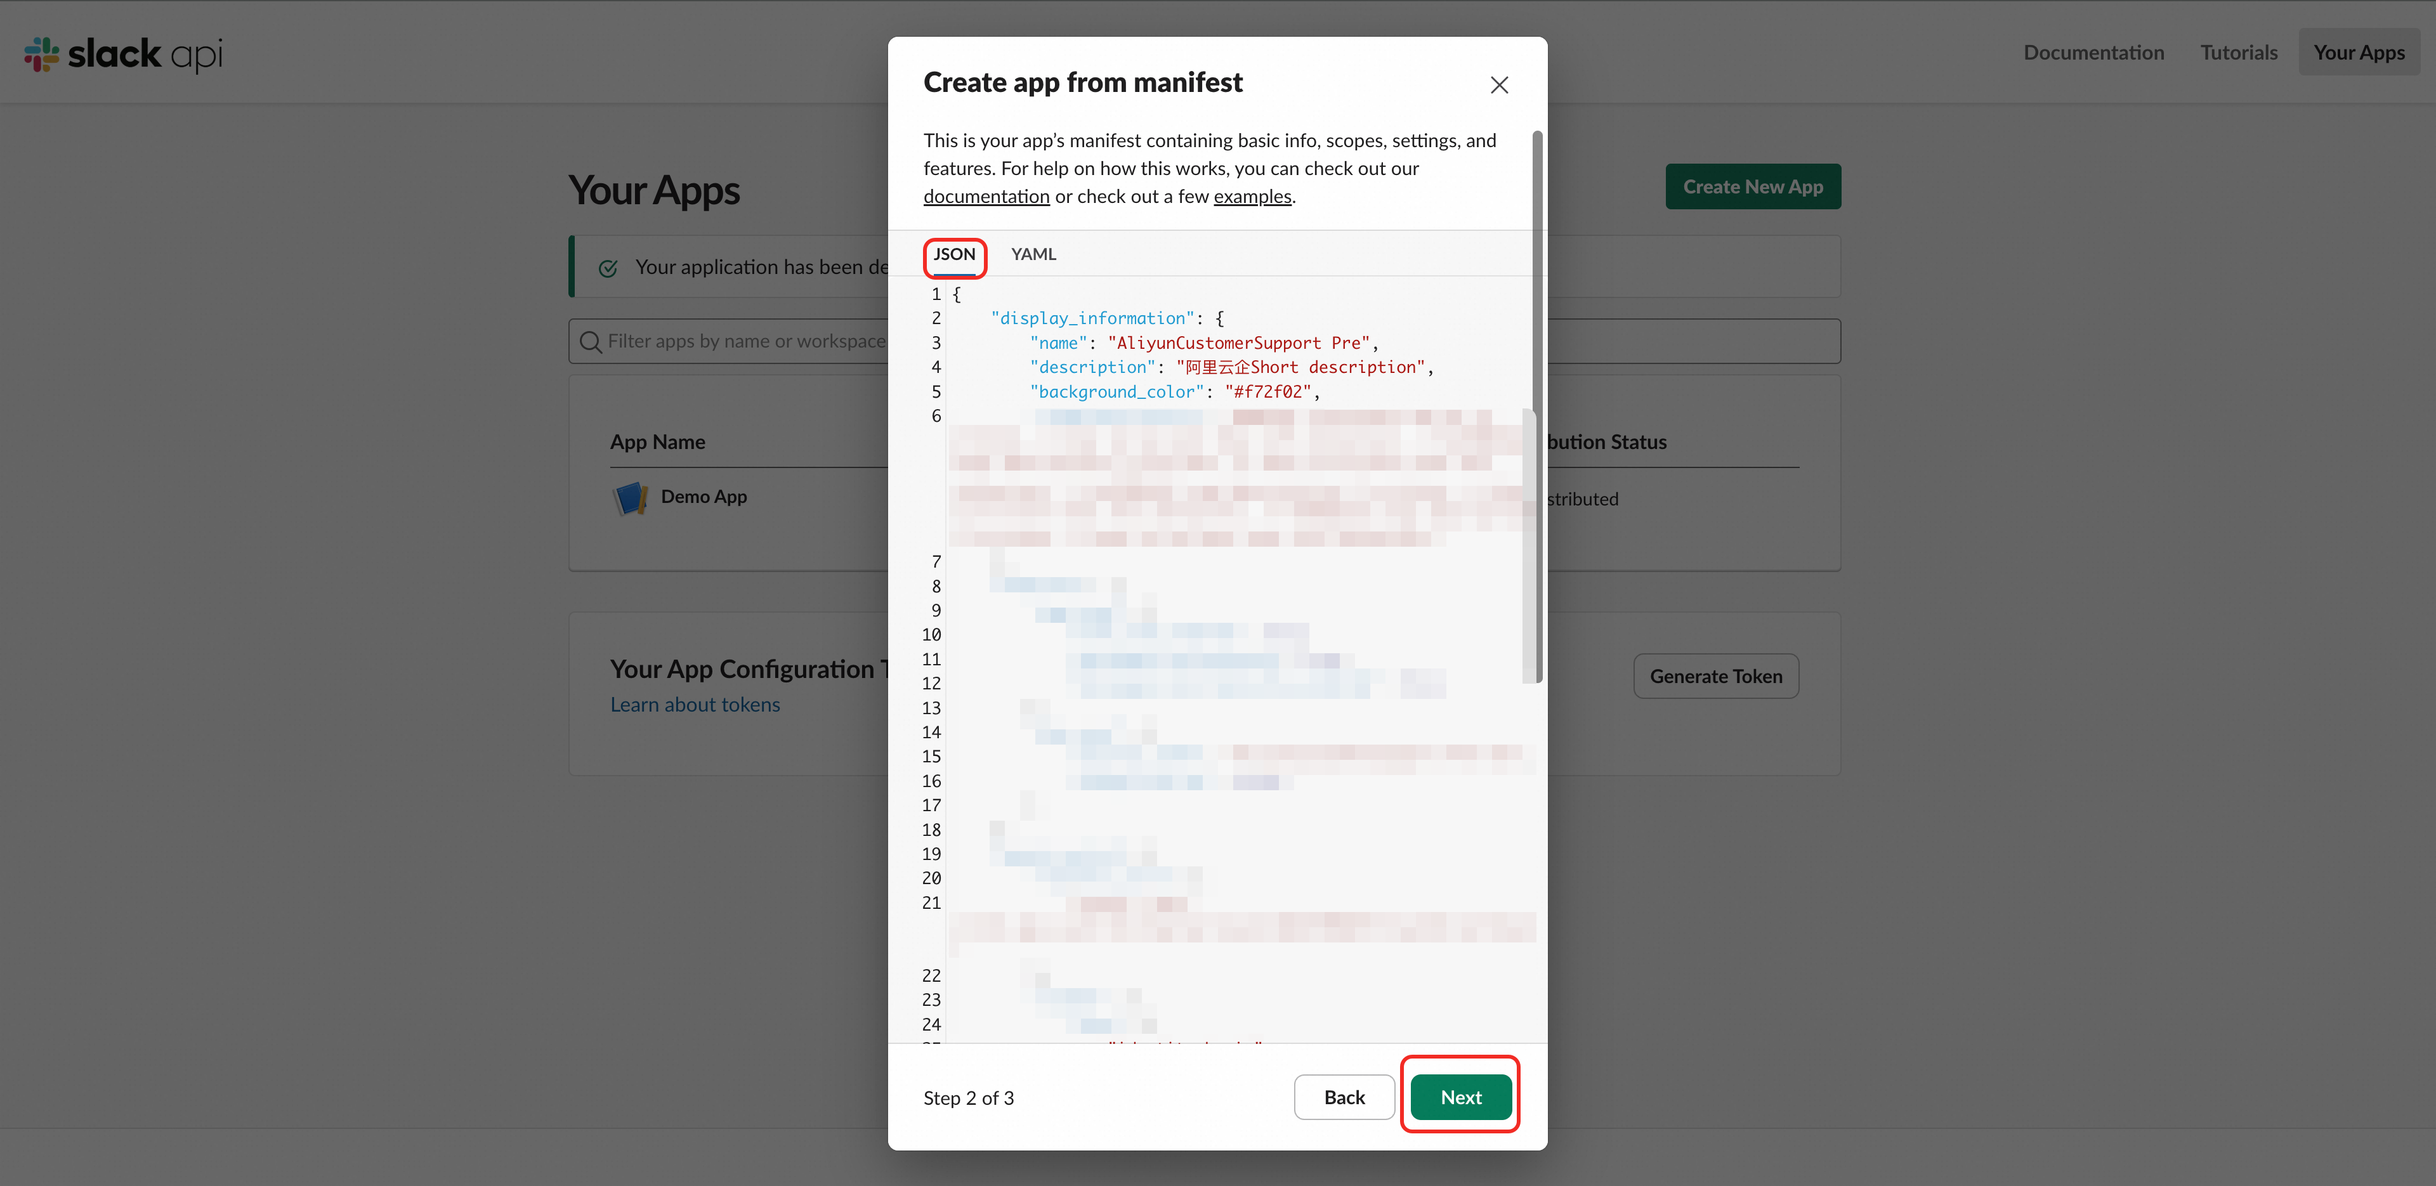Click the dialog's vertical scrollbar
Screen dimensions: 2436x1186
point(1536,407)
